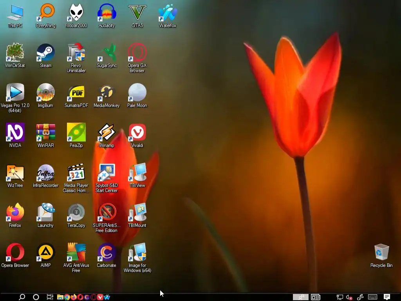
Task: Select the Firefox desktop shortcut
Action: [x=15, y=216]
